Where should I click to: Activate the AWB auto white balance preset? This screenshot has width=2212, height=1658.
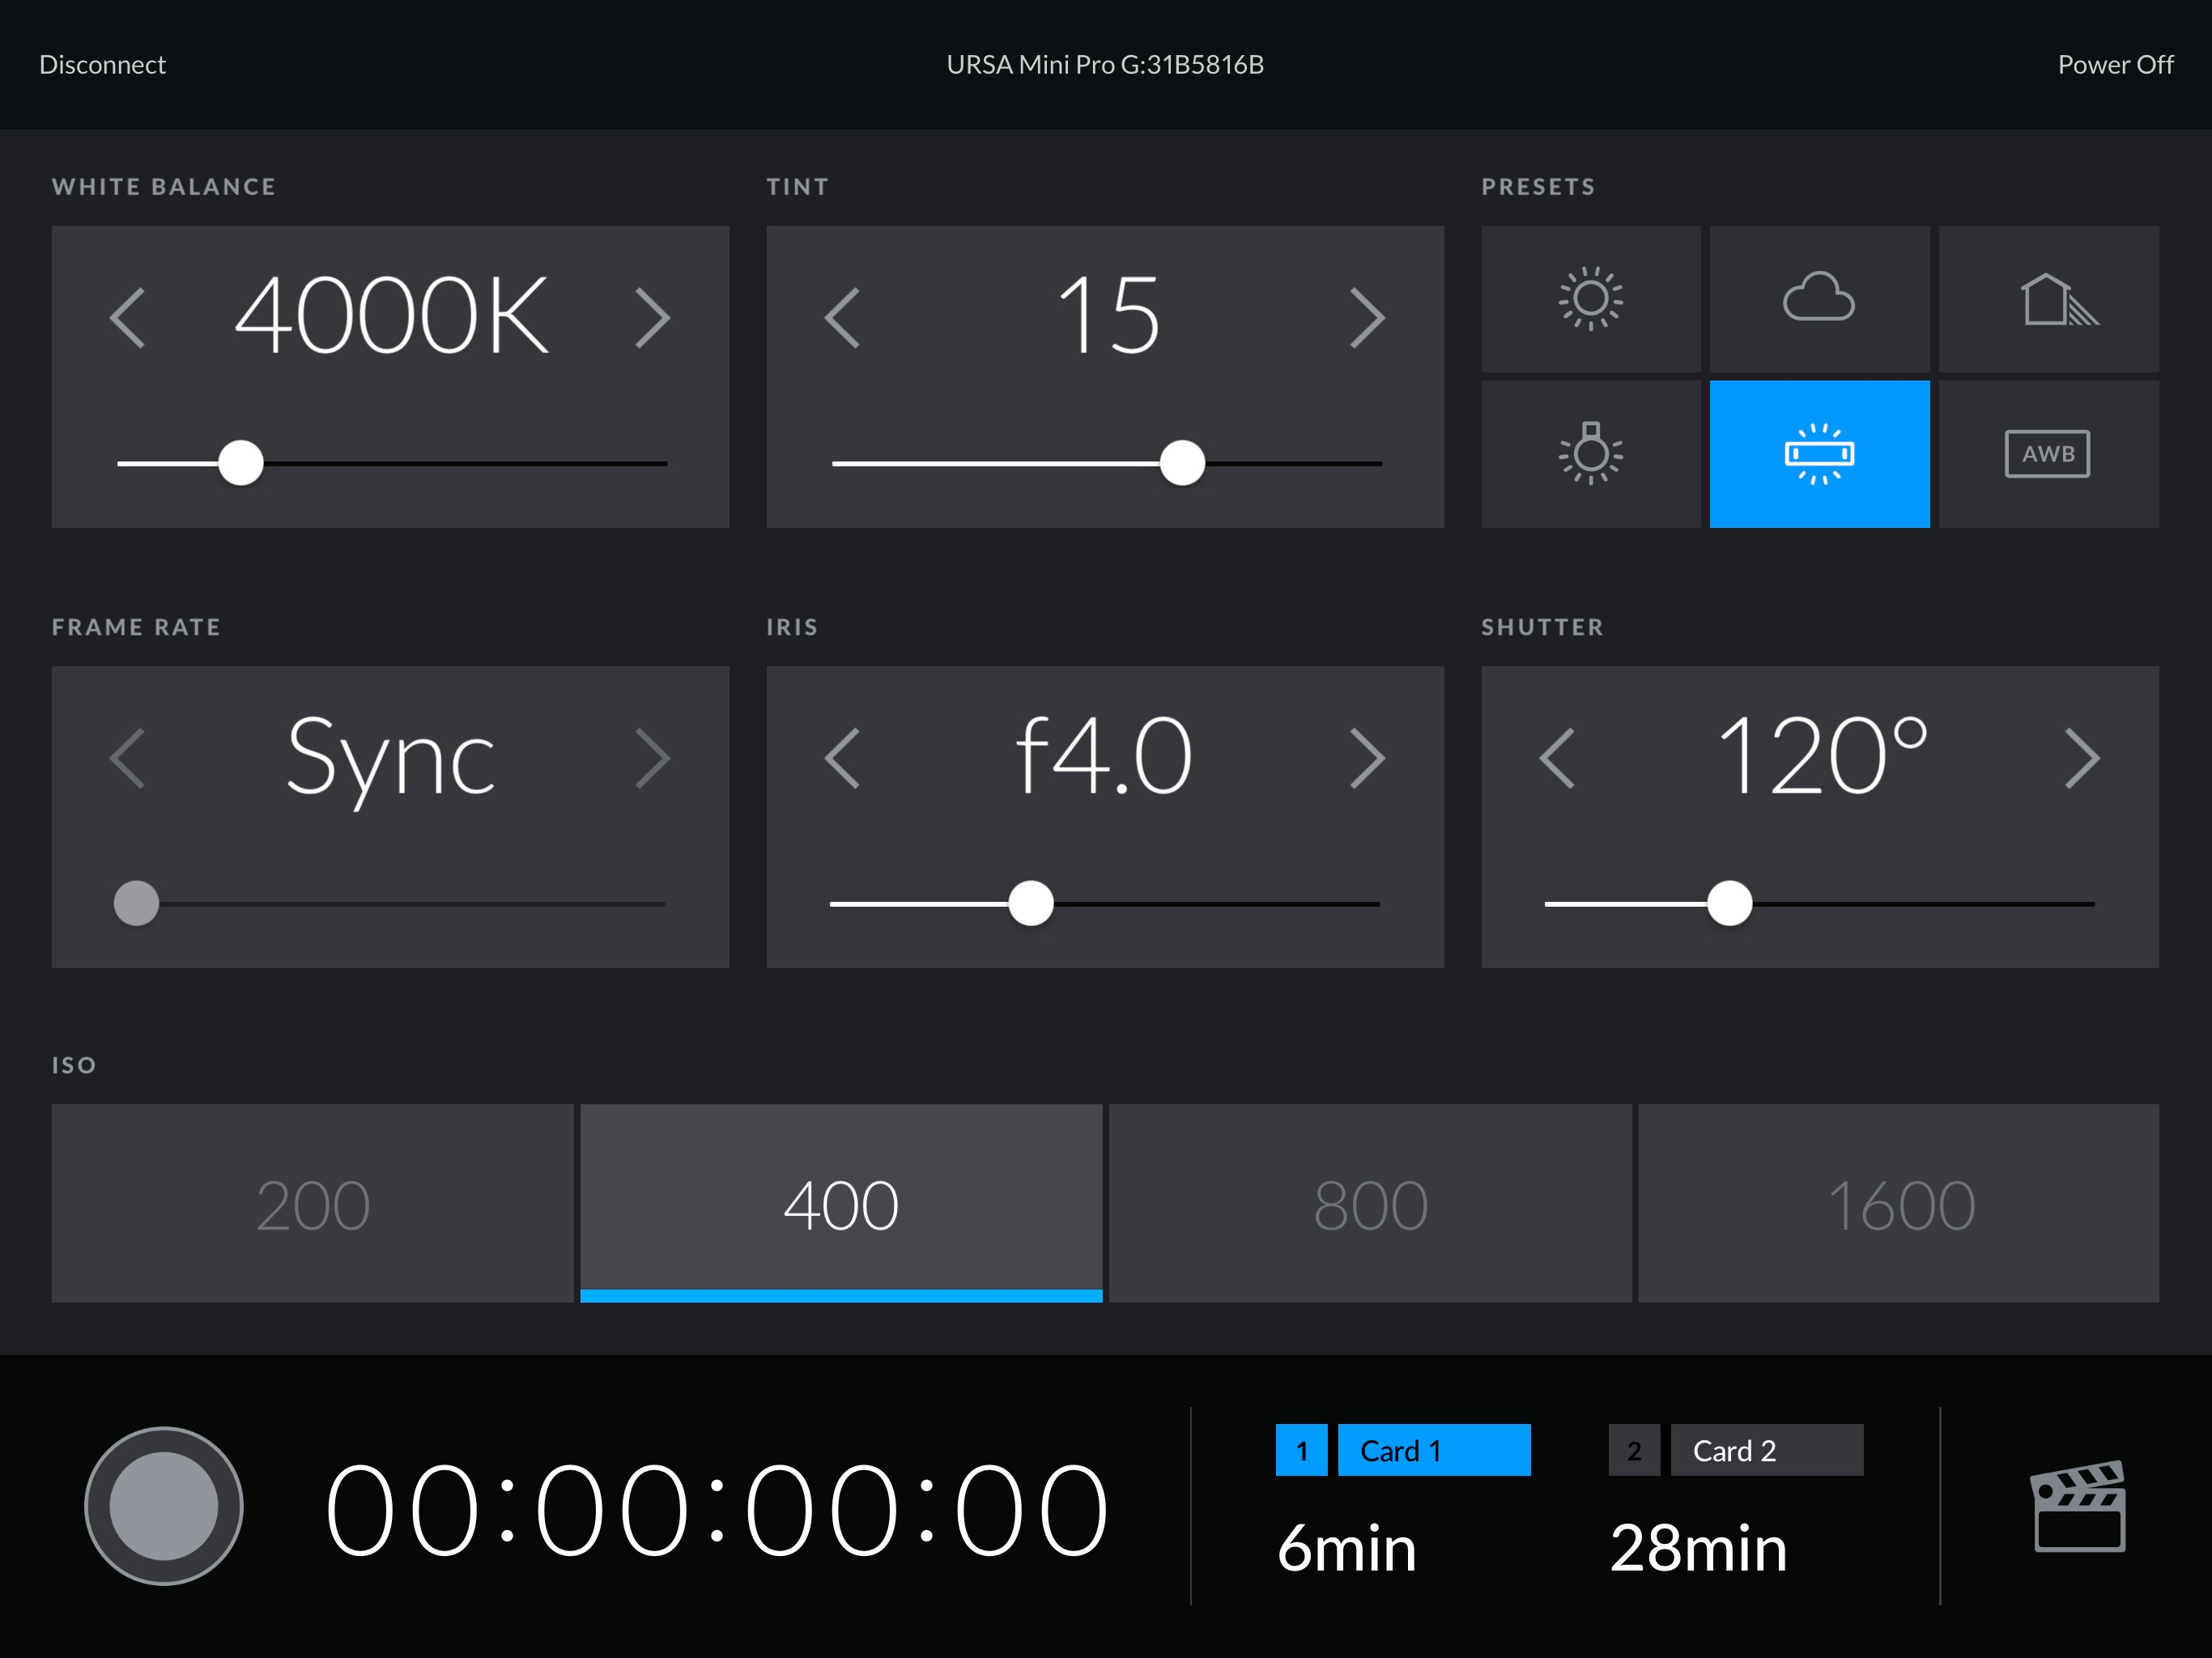click(2048, 453)
